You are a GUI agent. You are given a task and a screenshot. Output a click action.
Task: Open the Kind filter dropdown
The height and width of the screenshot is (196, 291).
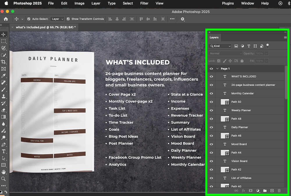tap(220, 46)
